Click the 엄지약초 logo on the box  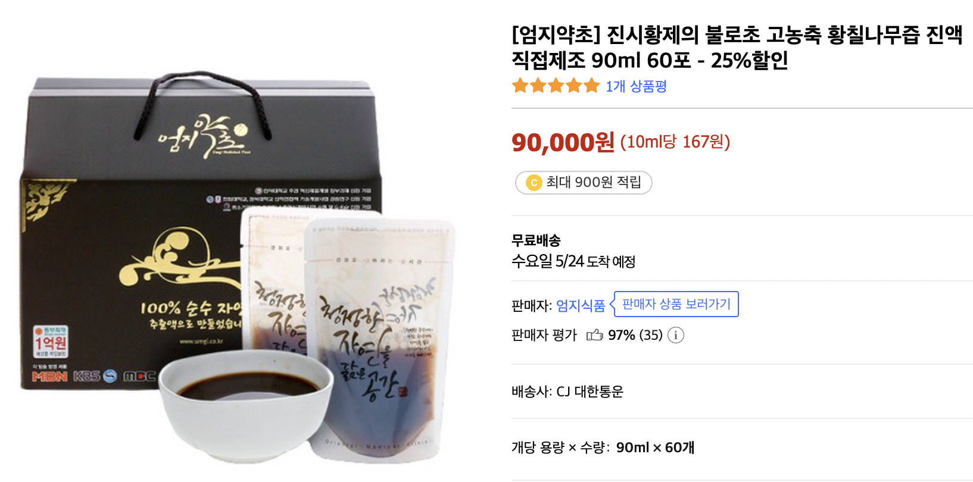pyautogui.click(x=204, y=135)
